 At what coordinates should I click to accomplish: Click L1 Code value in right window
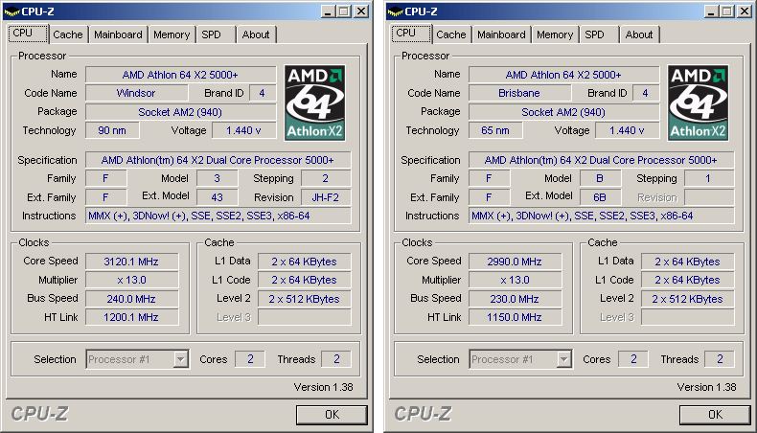tap(687, 280)
